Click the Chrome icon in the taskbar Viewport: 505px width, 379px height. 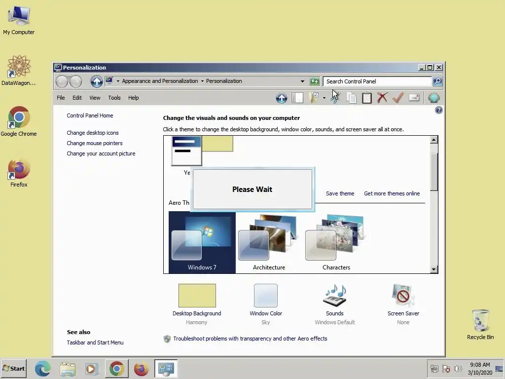click(116, 368)
